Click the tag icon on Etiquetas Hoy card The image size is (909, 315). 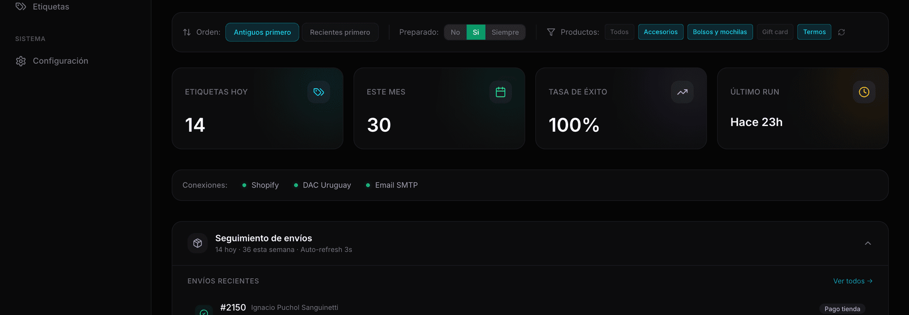(x=319, y=92)
